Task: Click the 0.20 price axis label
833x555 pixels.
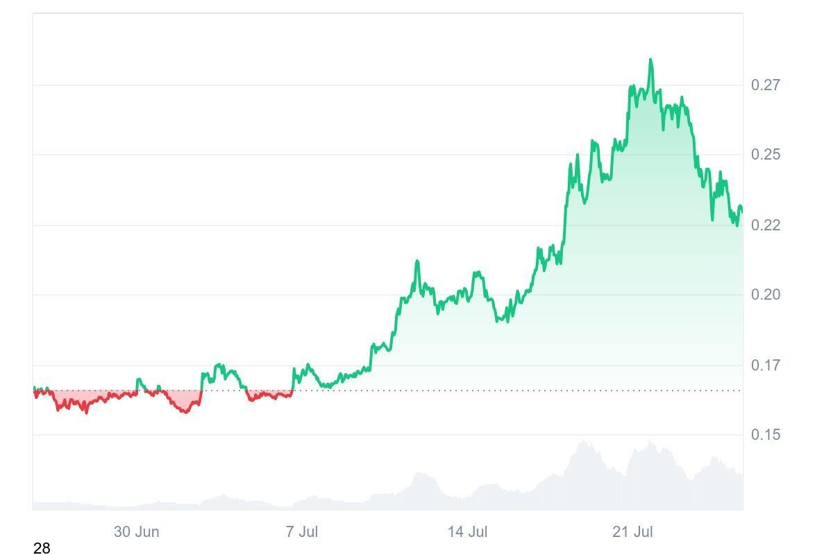Action: coord(766,295)
